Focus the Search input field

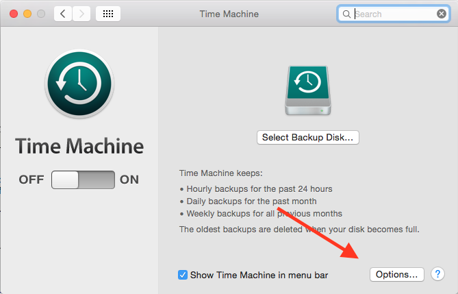pos(394,14)
